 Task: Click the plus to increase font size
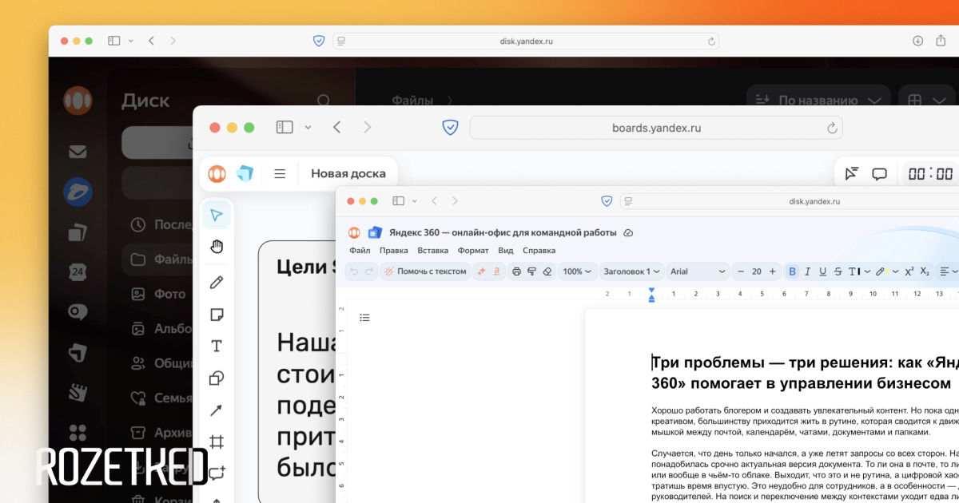(x=772, y=271)
